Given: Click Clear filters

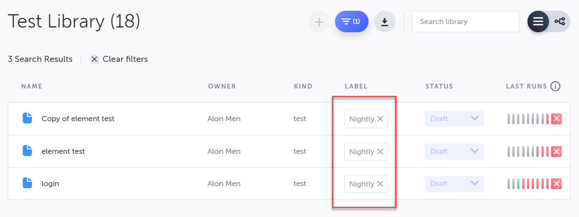Looking at the screenshot, I should (119, 59).
